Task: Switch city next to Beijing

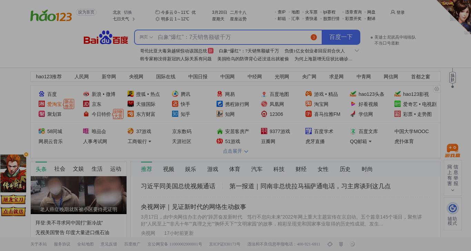Action: click(128, 12)
